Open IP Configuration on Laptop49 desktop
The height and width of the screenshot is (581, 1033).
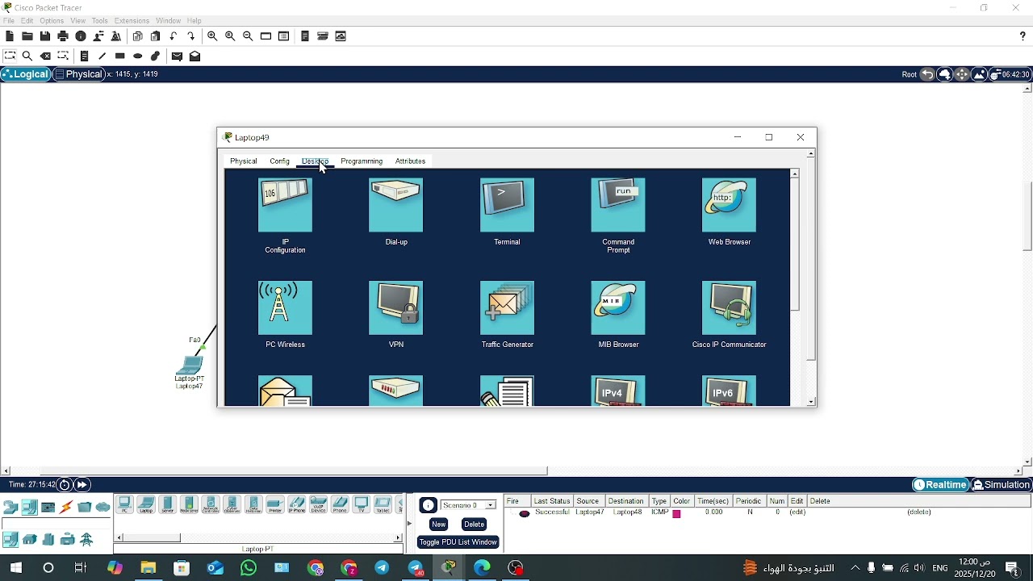pos(285,205)
